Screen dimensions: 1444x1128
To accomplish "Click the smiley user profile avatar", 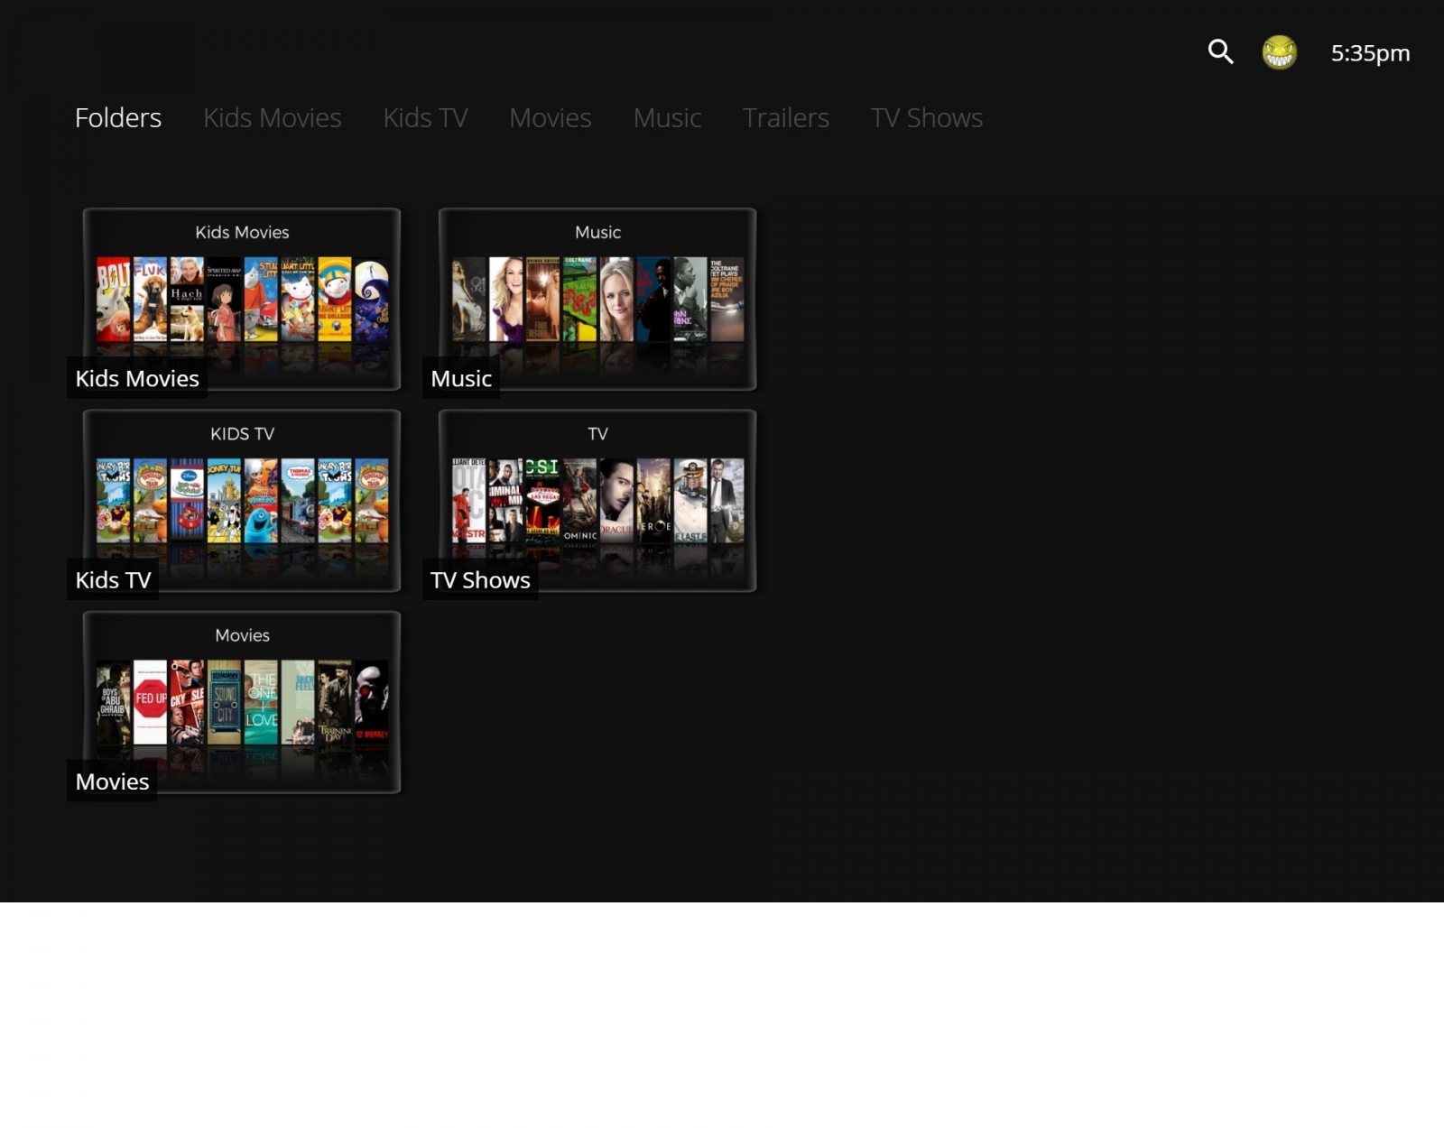I will click(1280, 52).
